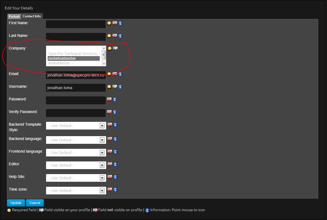The image size is (327, 220).
Task: Click the info icon beside Verify Password
Action: click(115, 112)
